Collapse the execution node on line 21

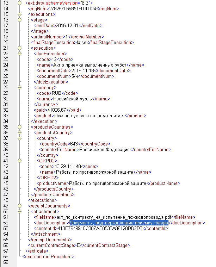click(20, 48)
